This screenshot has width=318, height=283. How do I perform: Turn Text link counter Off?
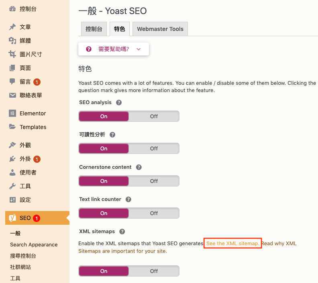(154, 213)
